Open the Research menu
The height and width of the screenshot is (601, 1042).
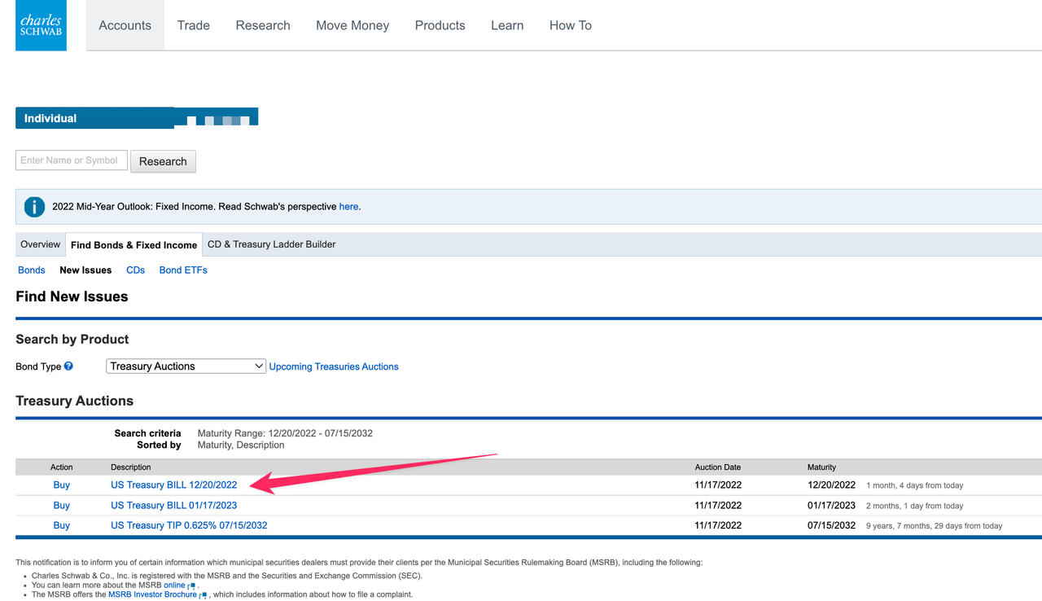[x=263, y=25]
